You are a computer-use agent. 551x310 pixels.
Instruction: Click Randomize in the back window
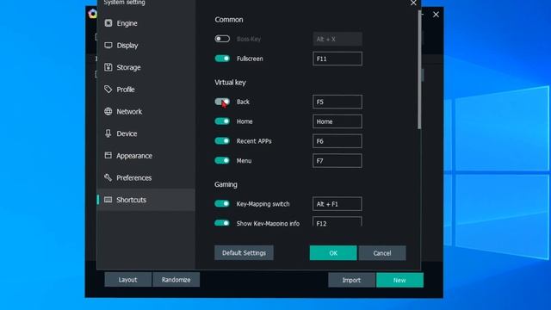[176, 280]
